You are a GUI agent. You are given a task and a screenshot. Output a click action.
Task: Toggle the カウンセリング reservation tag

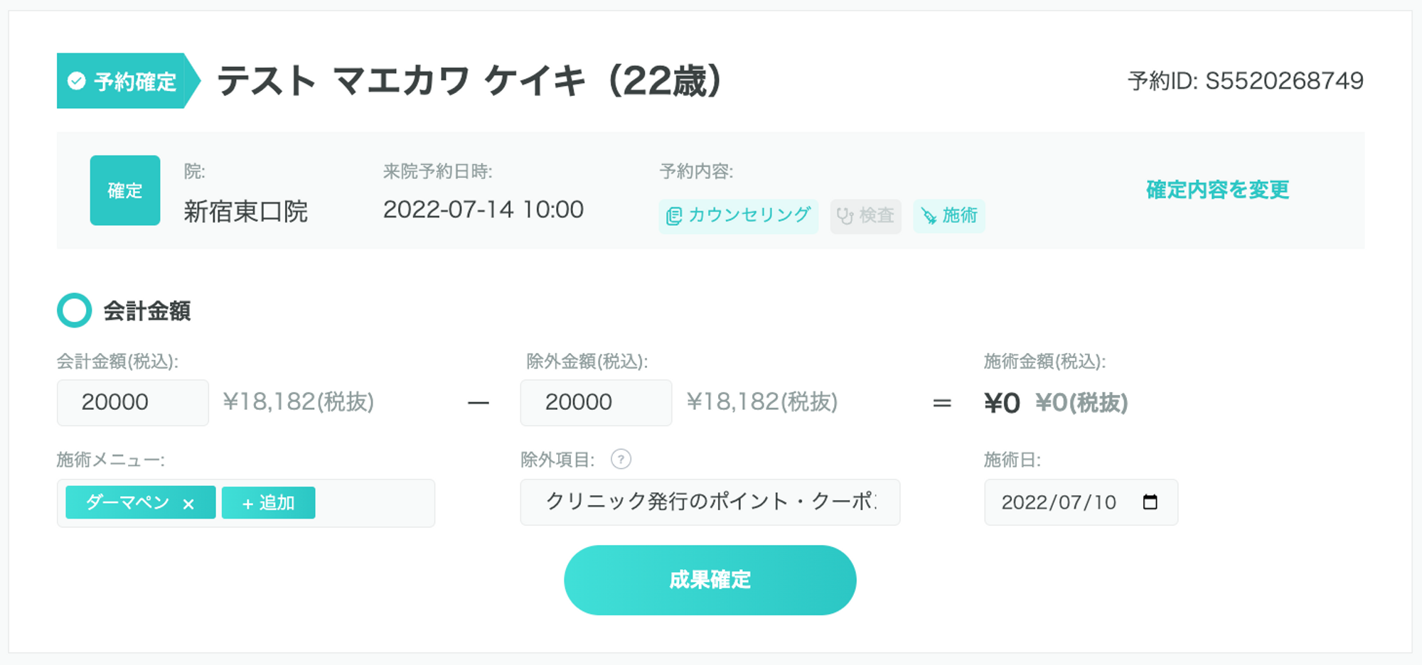tap(739, 216)
